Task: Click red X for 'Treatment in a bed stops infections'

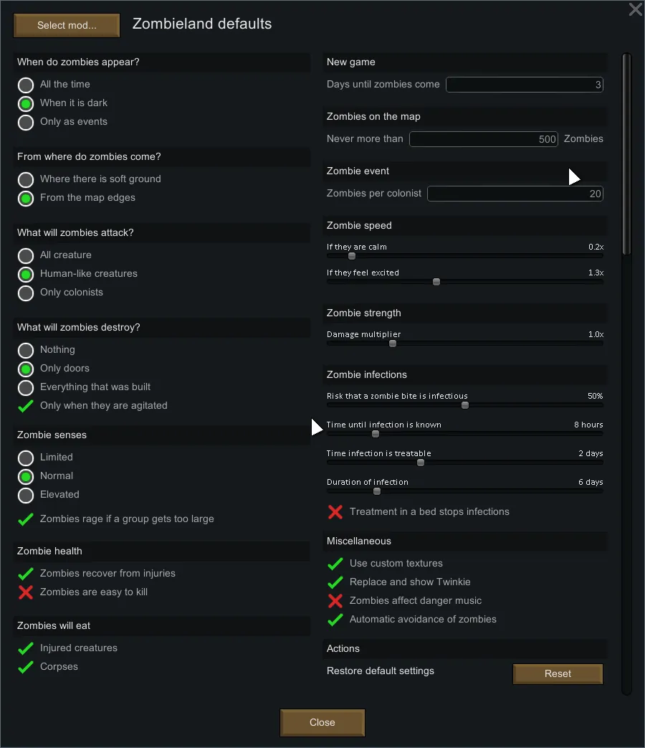Action: tap(335, 512)
